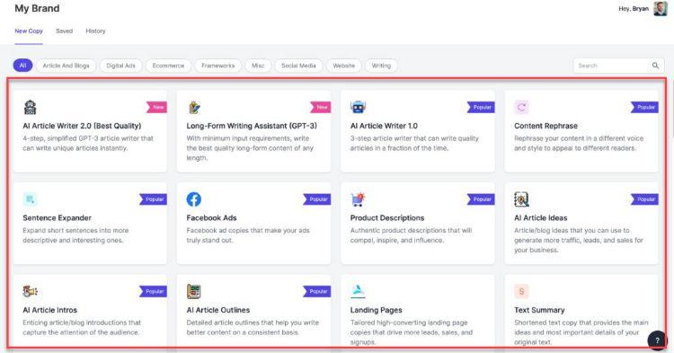674x353 pixels.
Task: Click the Landing Pages plane icon
Action: point(358,291)
